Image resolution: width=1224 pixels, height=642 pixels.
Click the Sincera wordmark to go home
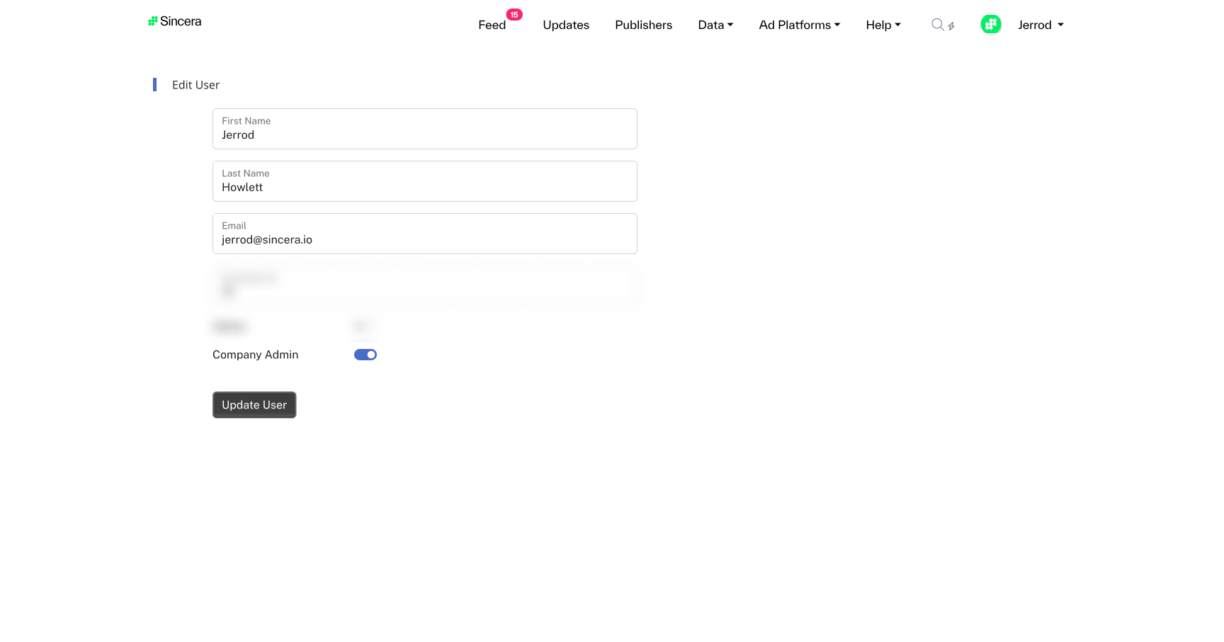181,21
